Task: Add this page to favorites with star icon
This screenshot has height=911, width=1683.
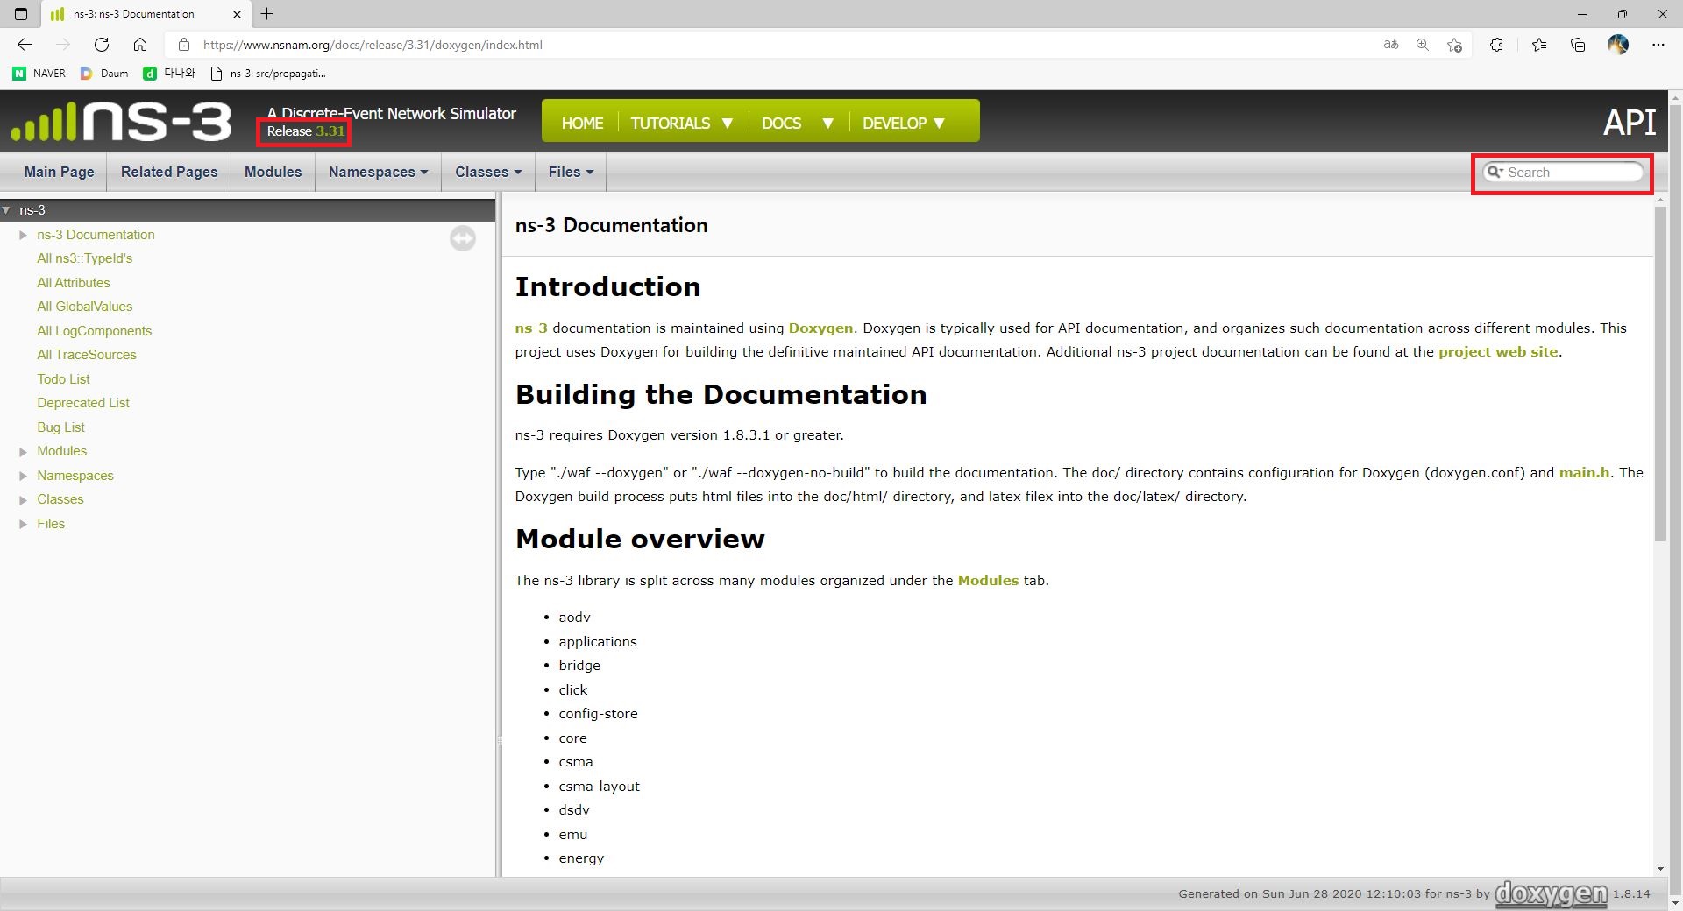Action: (x=1455, y=45)
